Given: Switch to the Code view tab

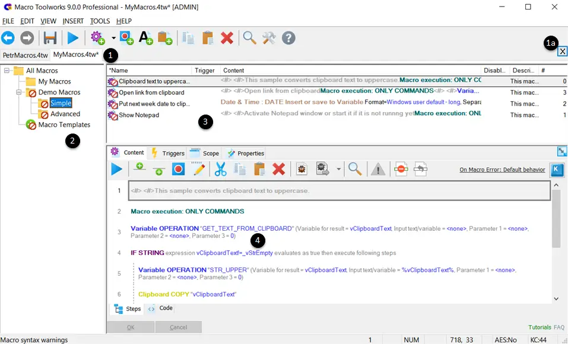Looking at the screenshot, I should (x=161, y=309).
